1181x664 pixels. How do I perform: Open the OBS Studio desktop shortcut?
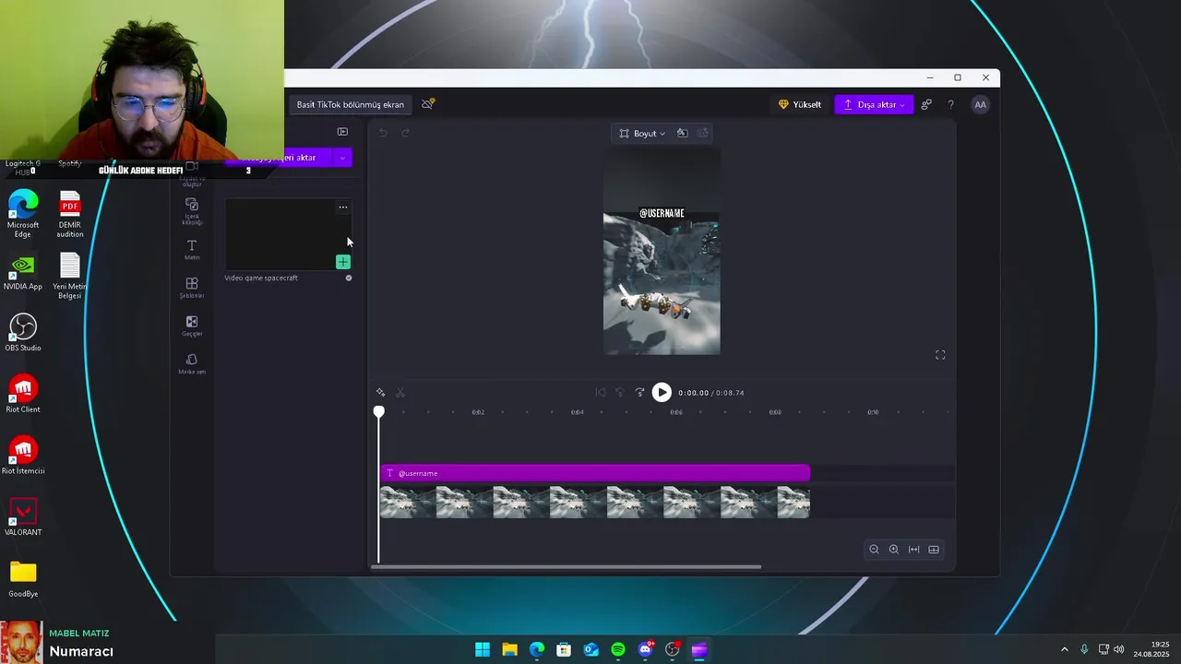point(23,333)
